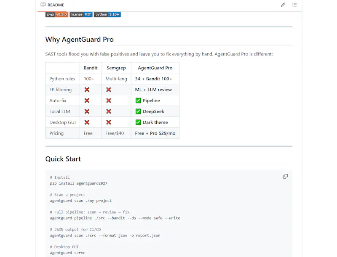337x257 pixels.
Task: Click the red X for Bandit Auto-fix
Action: [x=87, y=101]
